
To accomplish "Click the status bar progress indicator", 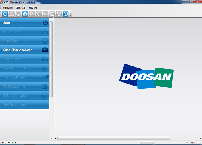I will [x=147, y=143].
